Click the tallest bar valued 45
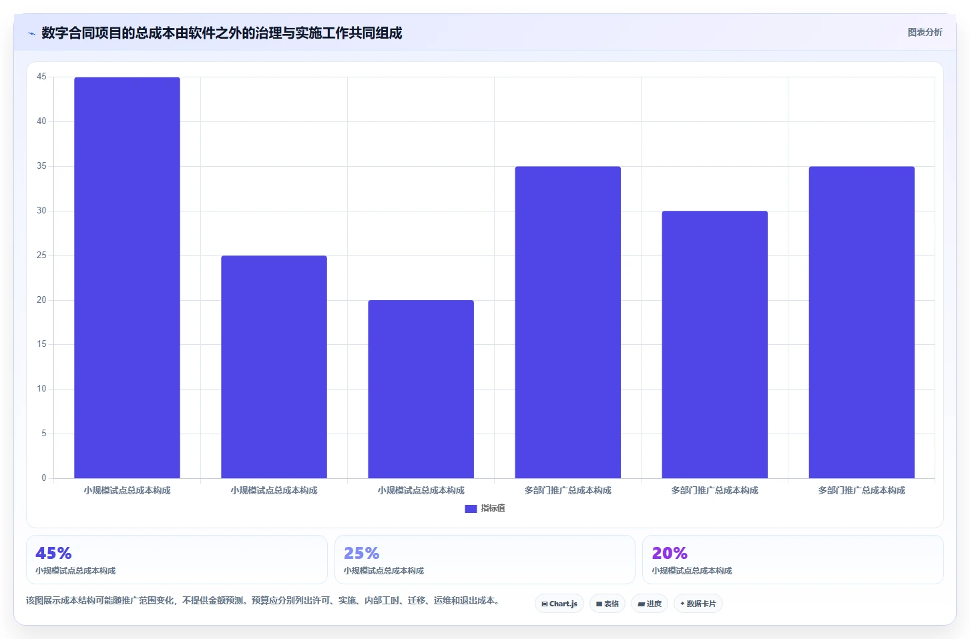This screenshot has width=970, height=639. click(127, 277)
